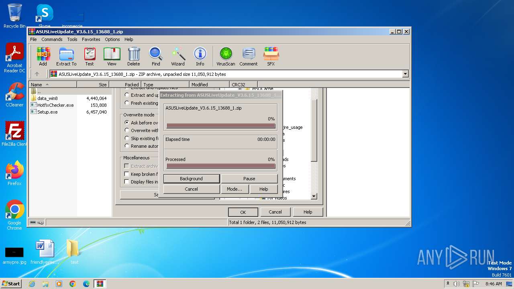Select the CCleaner desktop shortcut
514x289 pixels.
pos(14,95)
